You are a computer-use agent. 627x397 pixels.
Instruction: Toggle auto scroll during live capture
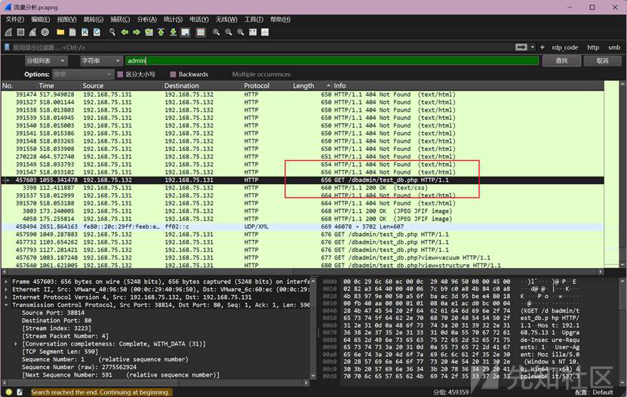pyautogui.click(x=185, y=32)
